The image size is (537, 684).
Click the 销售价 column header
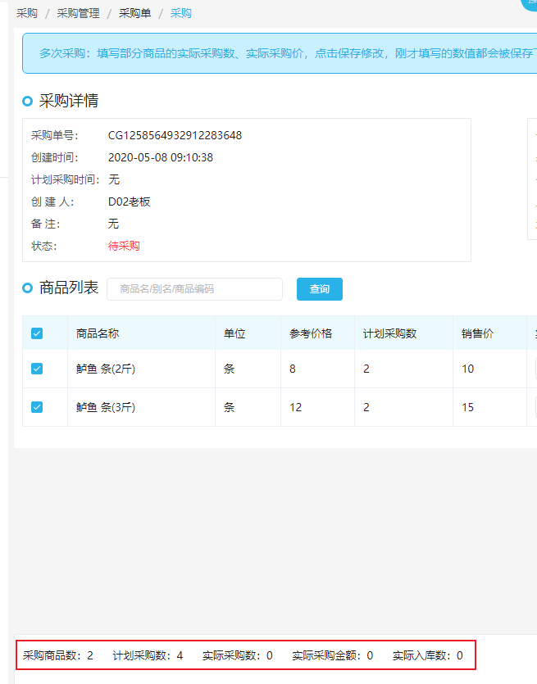click(x=478, y=333)
